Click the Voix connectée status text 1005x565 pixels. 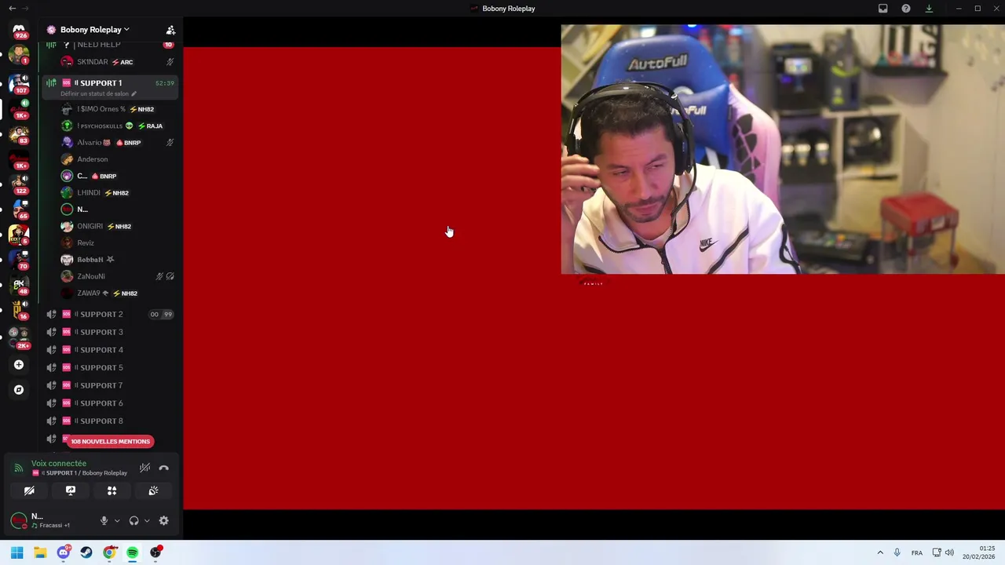[59, 464]
